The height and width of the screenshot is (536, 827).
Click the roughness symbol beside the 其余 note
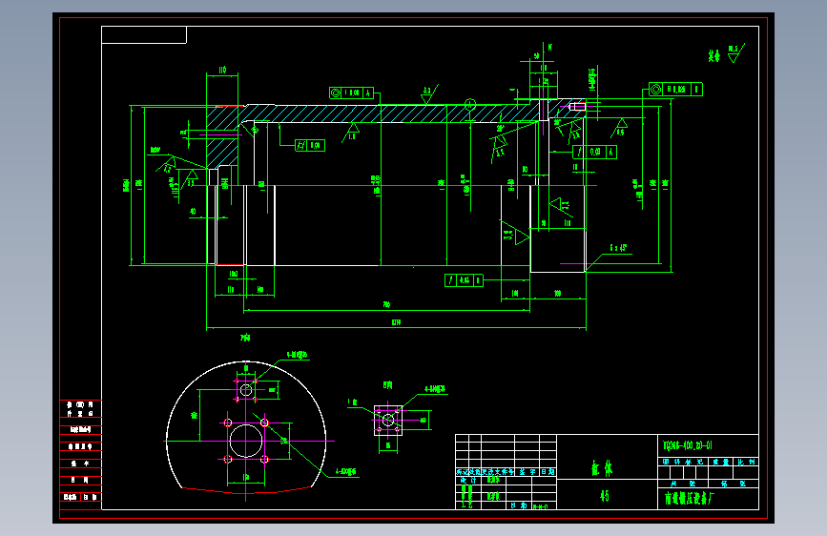(x=735, y=52)
